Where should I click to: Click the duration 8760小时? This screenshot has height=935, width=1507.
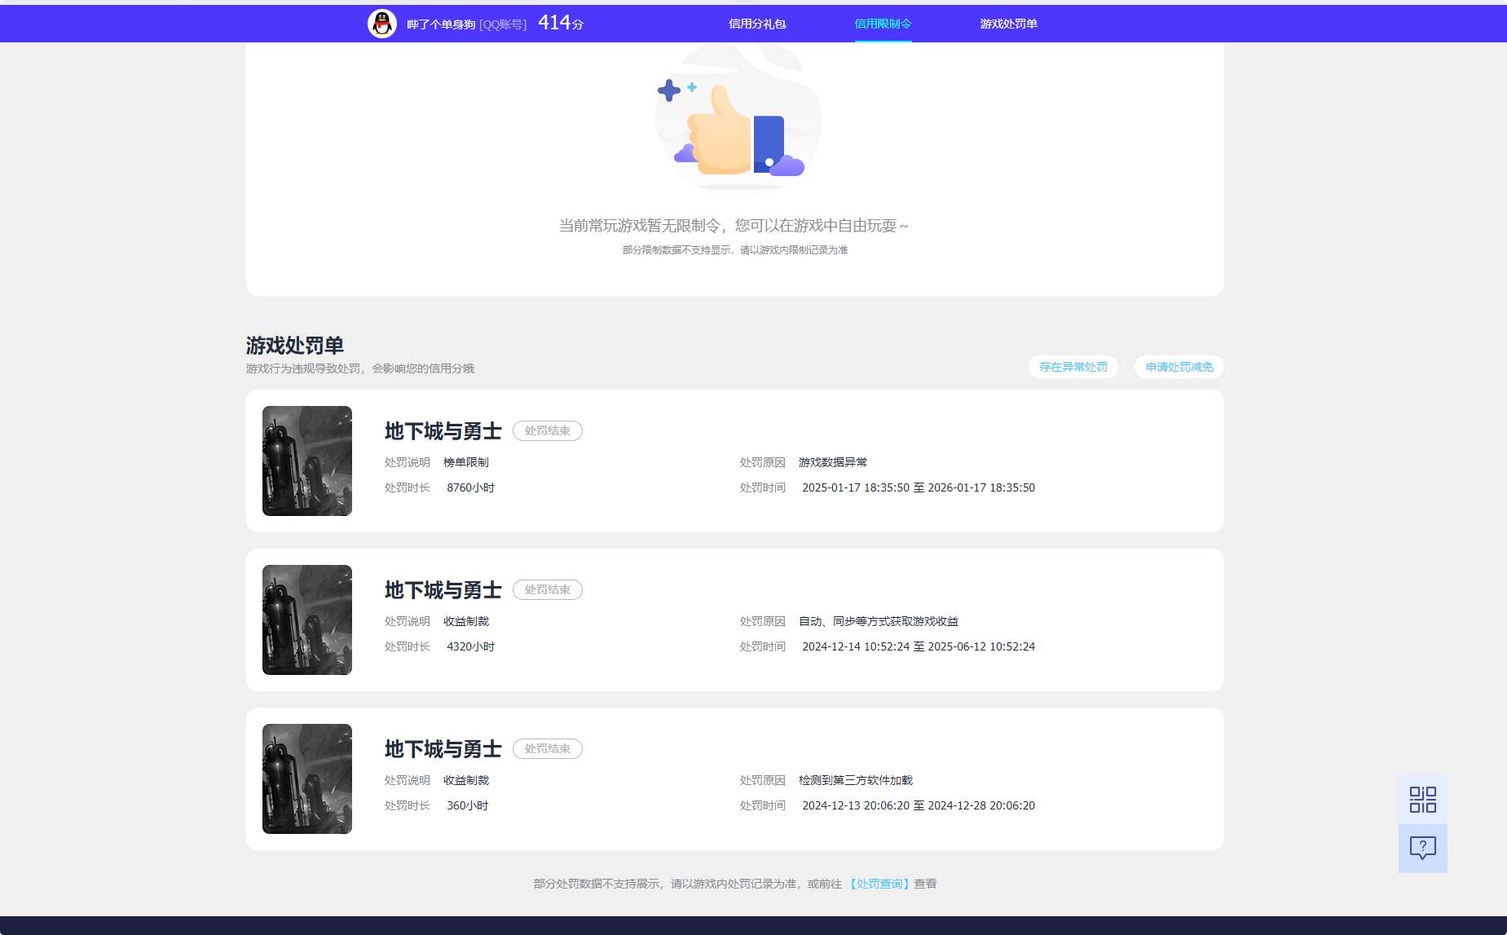pos(470,487)
